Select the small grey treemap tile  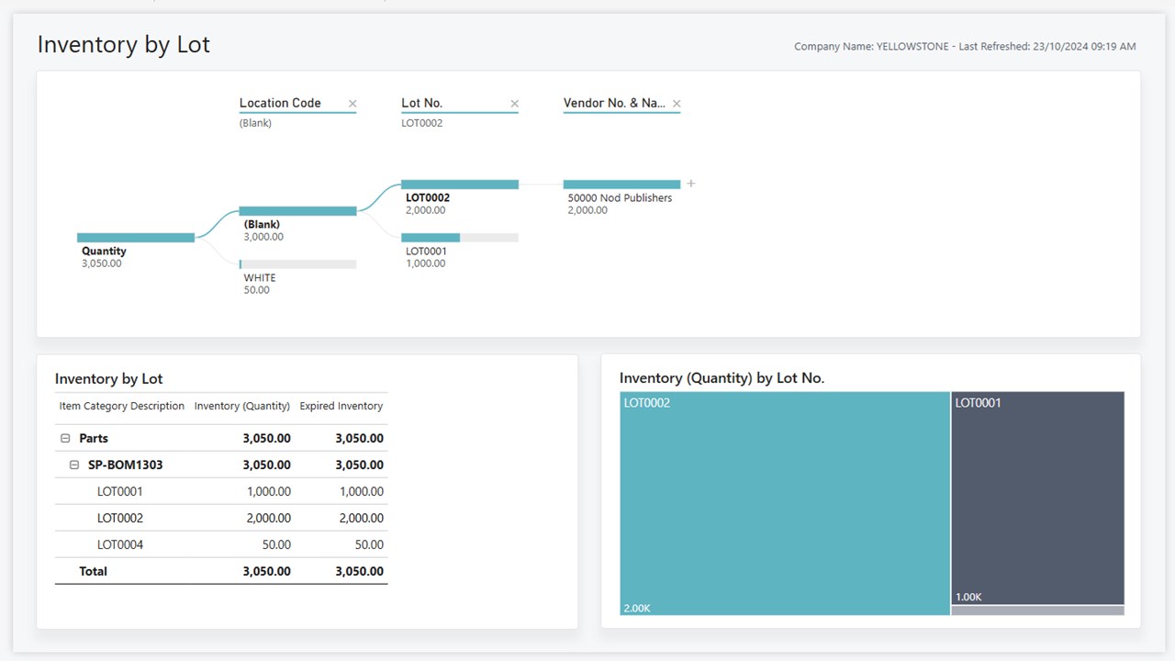[1037, 611]
